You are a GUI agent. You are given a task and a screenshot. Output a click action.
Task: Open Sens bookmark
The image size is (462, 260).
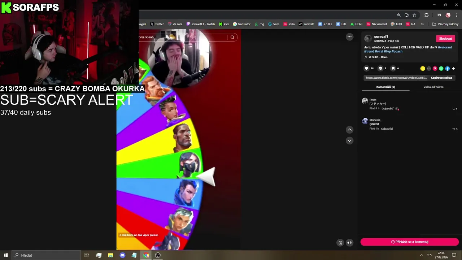(274, 24)
